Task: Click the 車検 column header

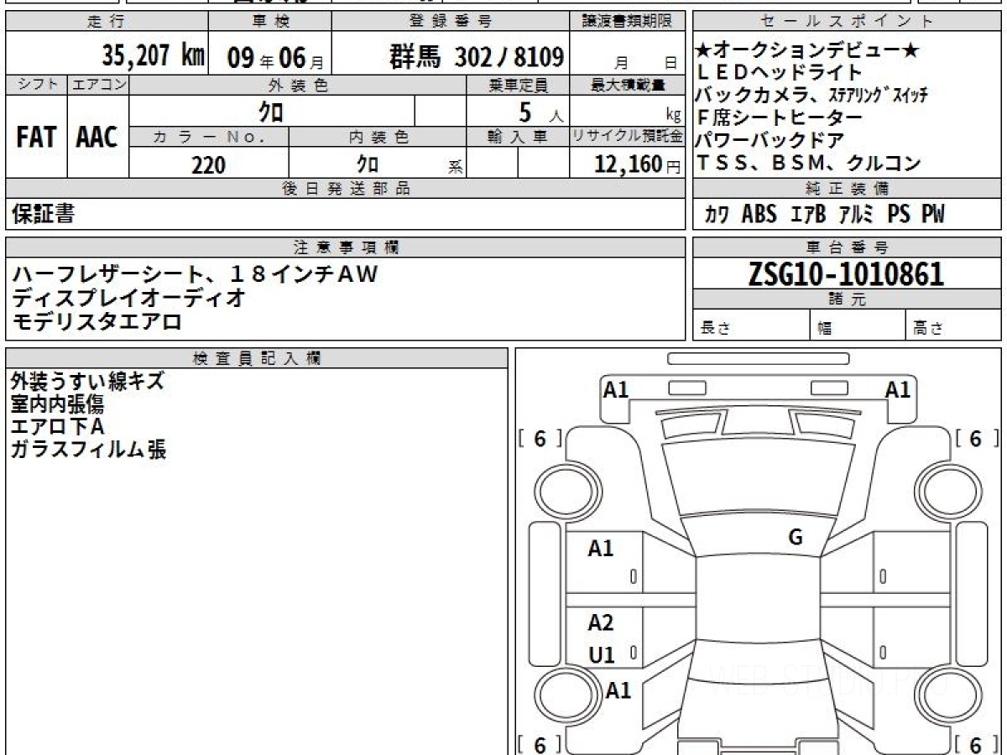Action: (269, 22)
